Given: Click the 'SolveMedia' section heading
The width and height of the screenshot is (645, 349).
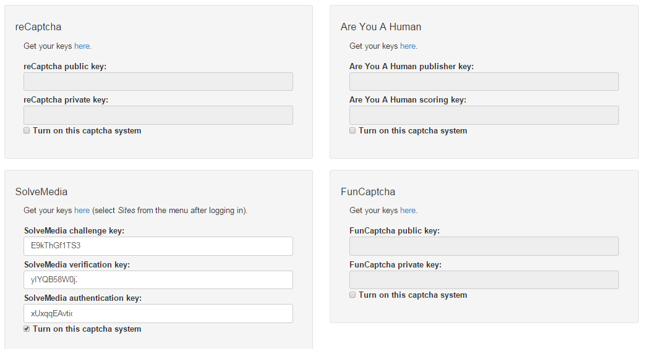Looking at the screenshot, I should tap(41, 191).
